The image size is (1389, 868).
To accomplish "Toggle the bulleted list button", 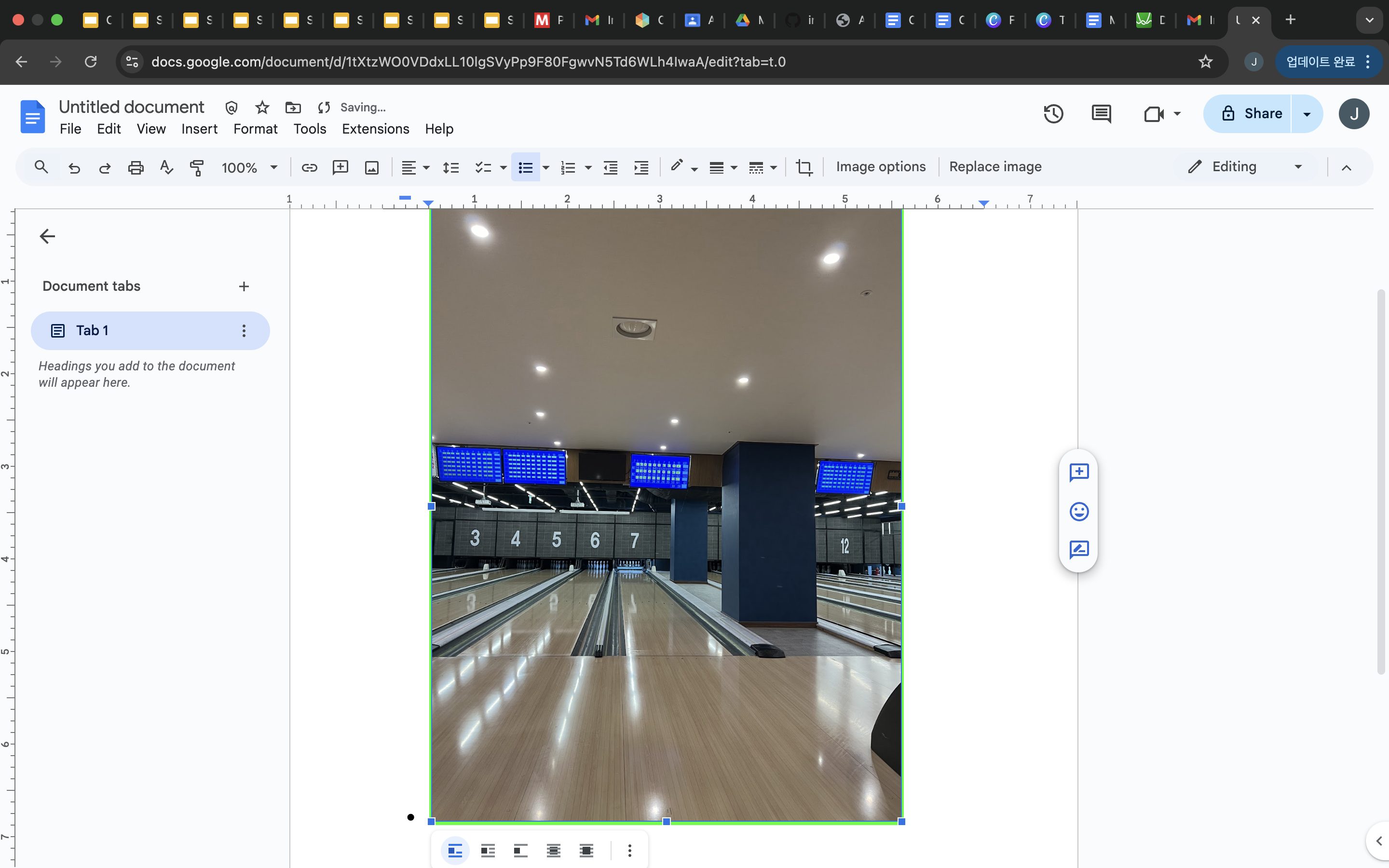I will (525, 167).
